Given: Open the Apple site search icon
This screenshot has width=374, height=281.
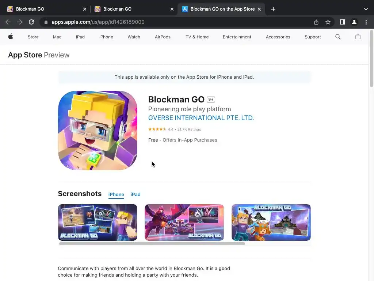Looking at the screenshot, I should (338, 37).
